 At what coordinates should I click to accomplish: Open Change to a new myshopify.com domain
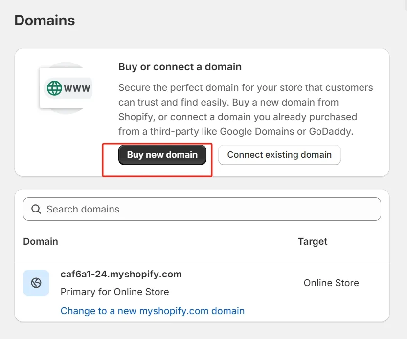[x=152, y=311]
